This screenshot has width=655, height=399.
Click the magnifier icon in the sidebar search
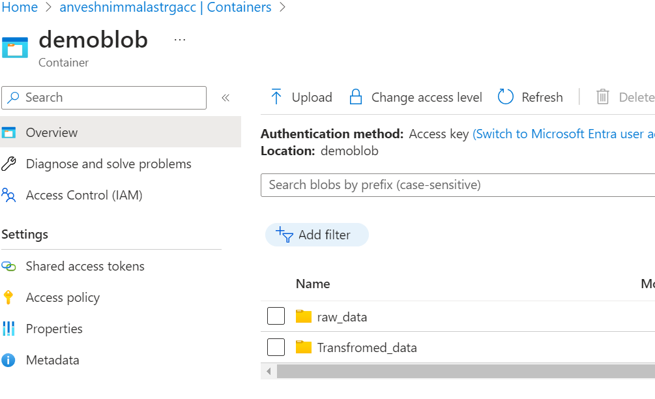click(13, 97)
